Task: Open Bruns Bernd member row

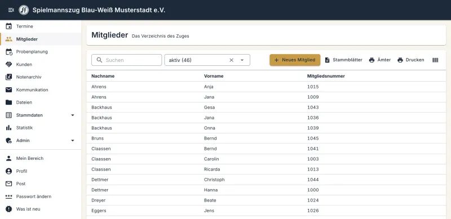Action: [266, 138]
